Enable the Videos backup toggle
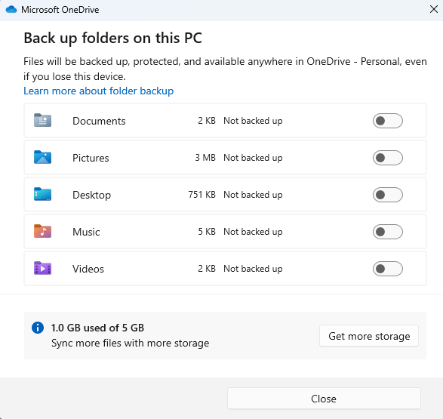The image size is (443, 419). click(388, 269)
